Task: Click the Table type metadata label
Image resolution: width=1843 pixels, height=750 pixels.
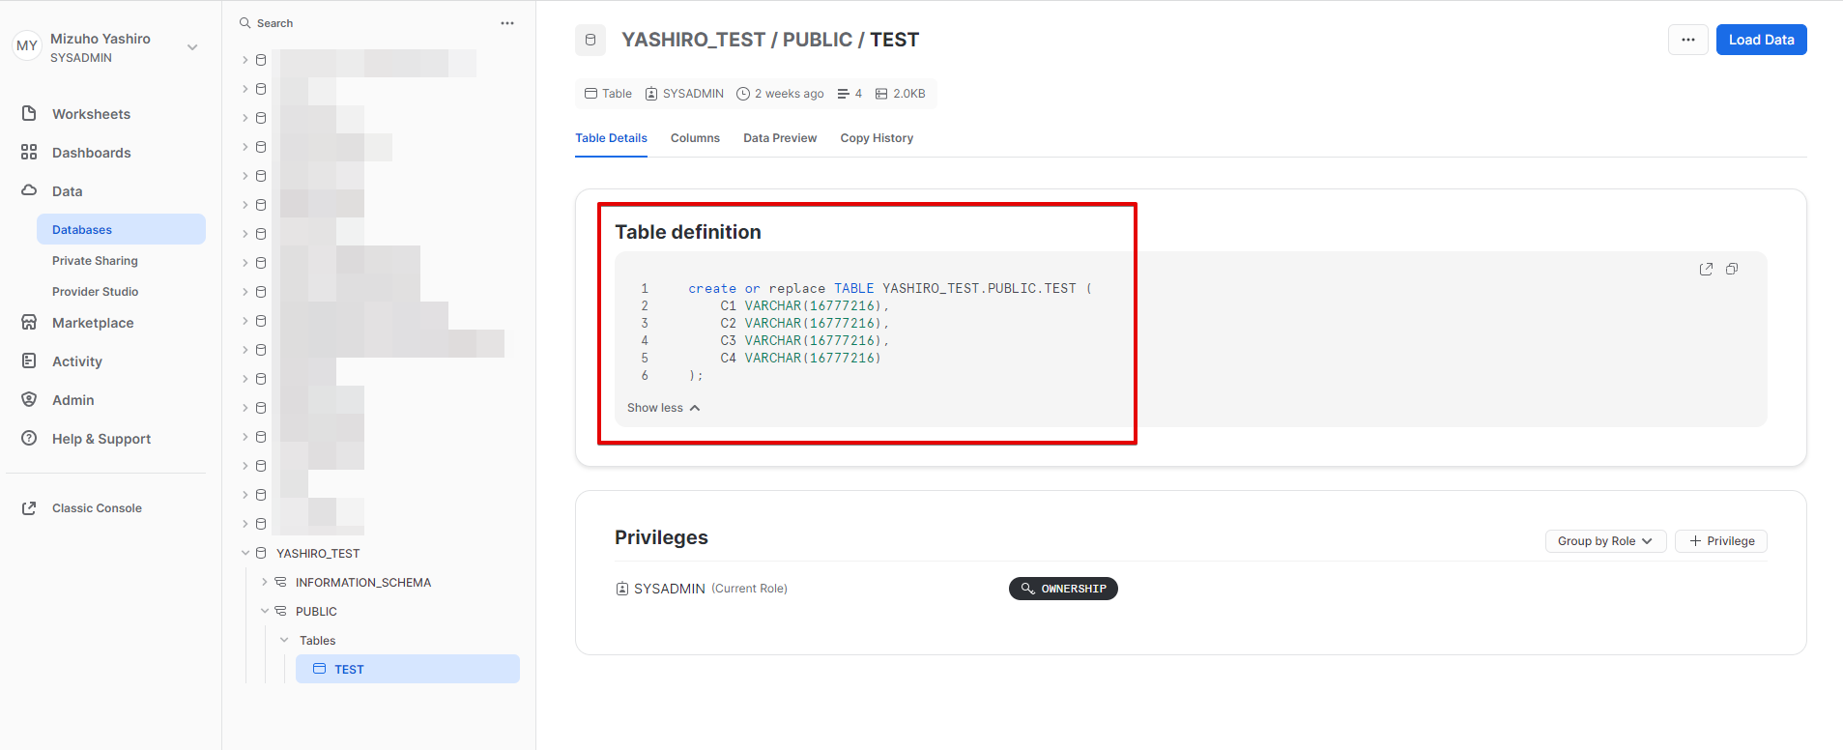Action: point(608,94)
